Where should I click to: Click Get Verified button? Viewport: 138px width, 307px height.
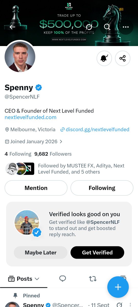(x=97, y=253)
